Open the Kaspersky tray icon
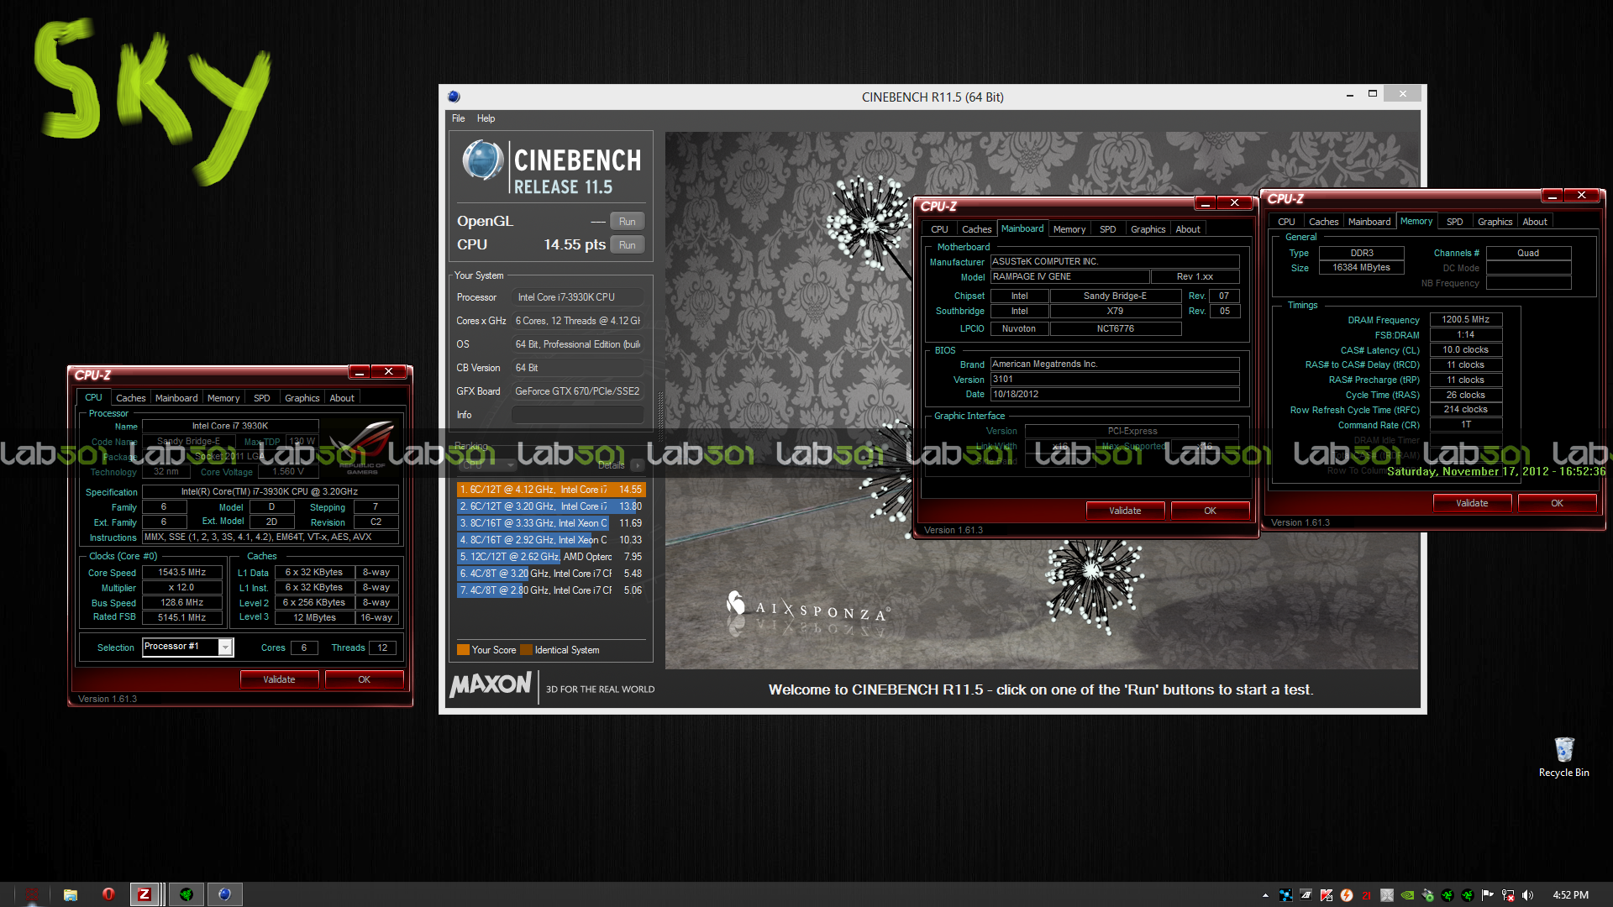This screenshot has width=1613, height=907. pos(1327,895)
